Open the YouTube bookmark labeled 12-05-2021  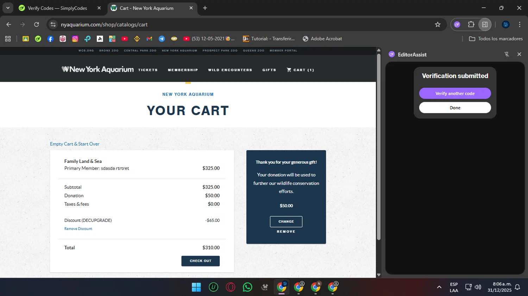coord(209,39)
